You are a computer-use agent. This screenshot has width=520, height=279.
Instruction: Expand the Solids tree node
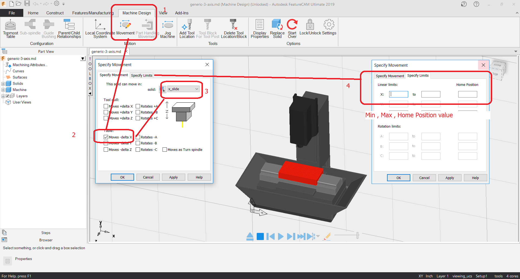point(3,83)
